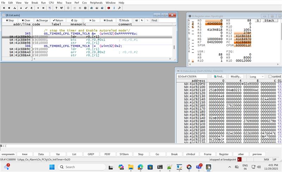Viewport: 282px width, 172px height.
Task: Open help with the question mark icon
Action: pos(56,8)
